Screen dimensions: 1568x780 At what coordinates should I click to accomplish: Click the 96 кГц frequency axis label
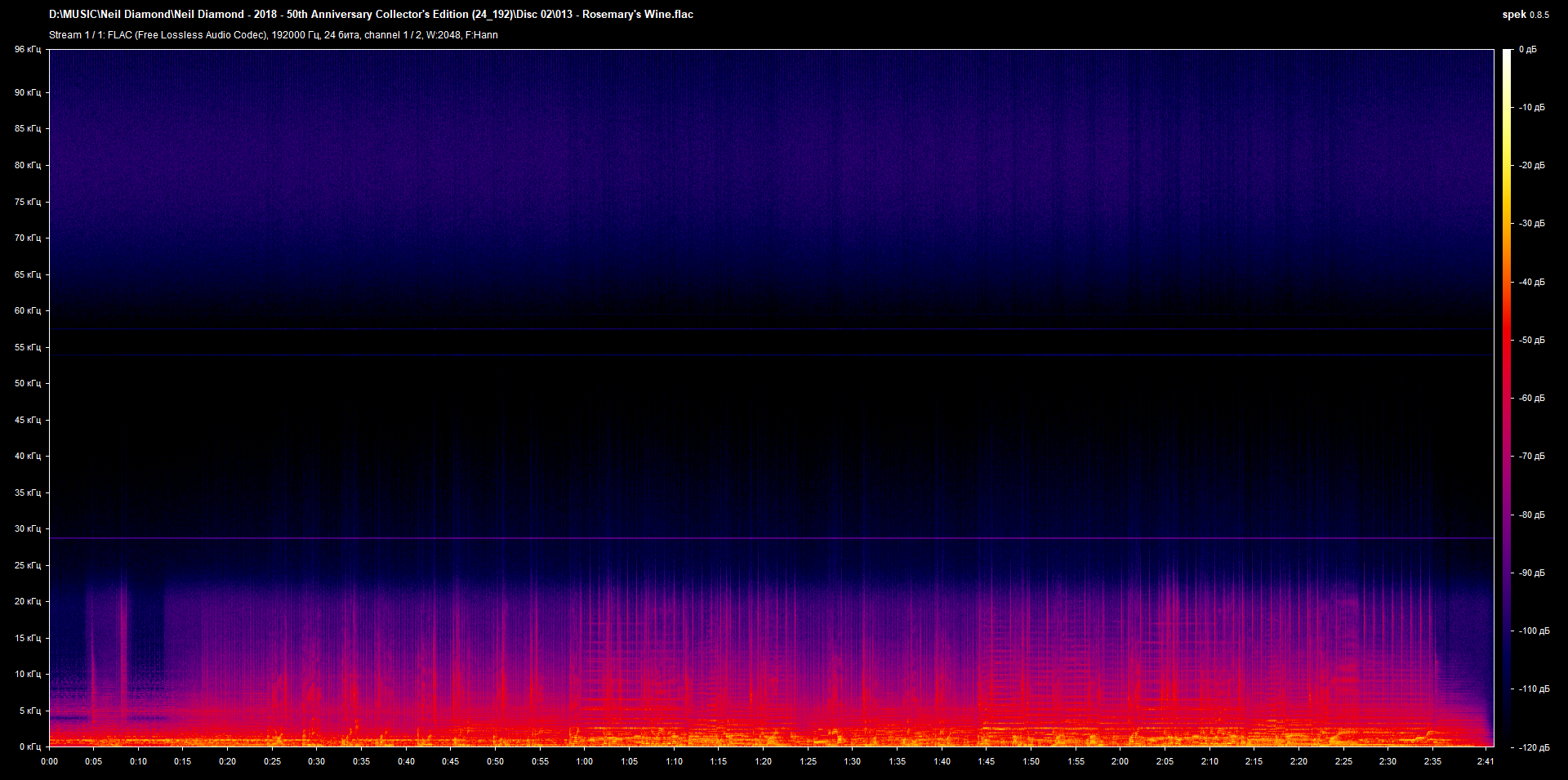27,49
